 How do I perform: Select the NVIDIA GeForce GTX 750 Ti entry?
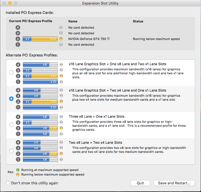(89, 39)
